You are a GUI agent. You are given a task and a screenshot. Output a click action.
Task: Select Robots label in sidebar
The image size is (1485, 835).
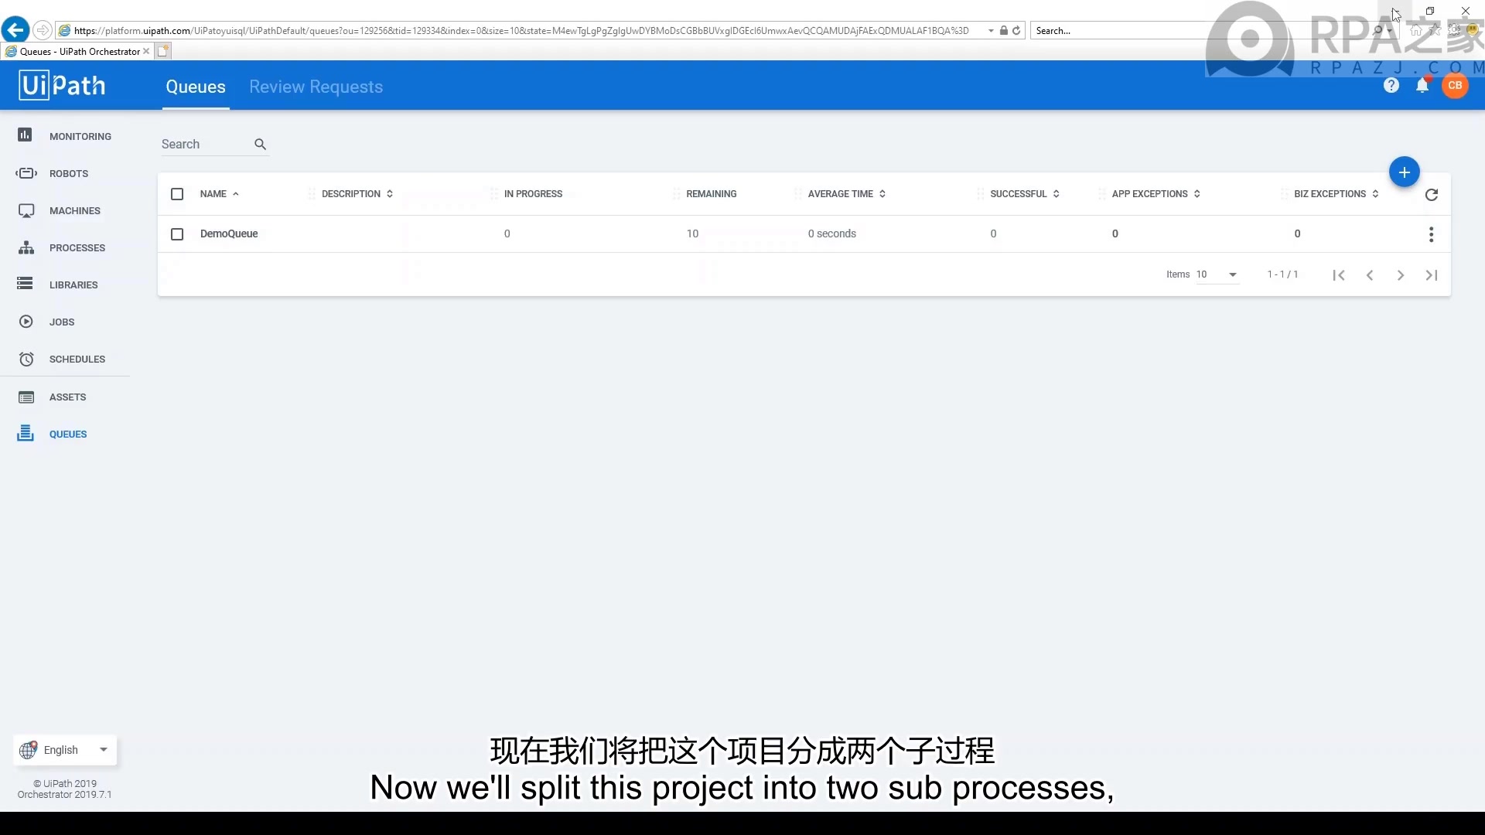[x=69, y=173]
